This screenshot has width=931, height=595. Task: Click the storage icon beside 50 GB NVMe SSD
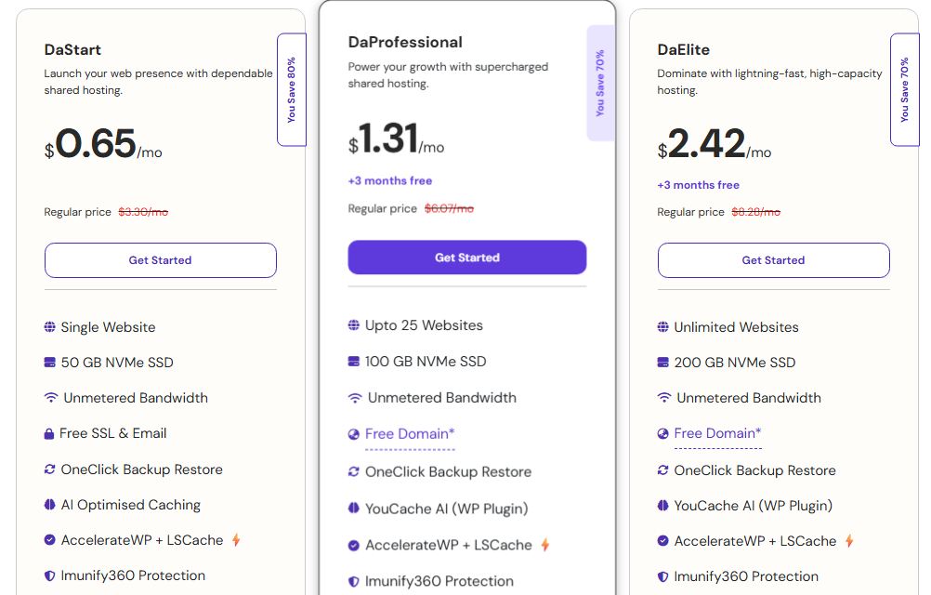(49, 363)
